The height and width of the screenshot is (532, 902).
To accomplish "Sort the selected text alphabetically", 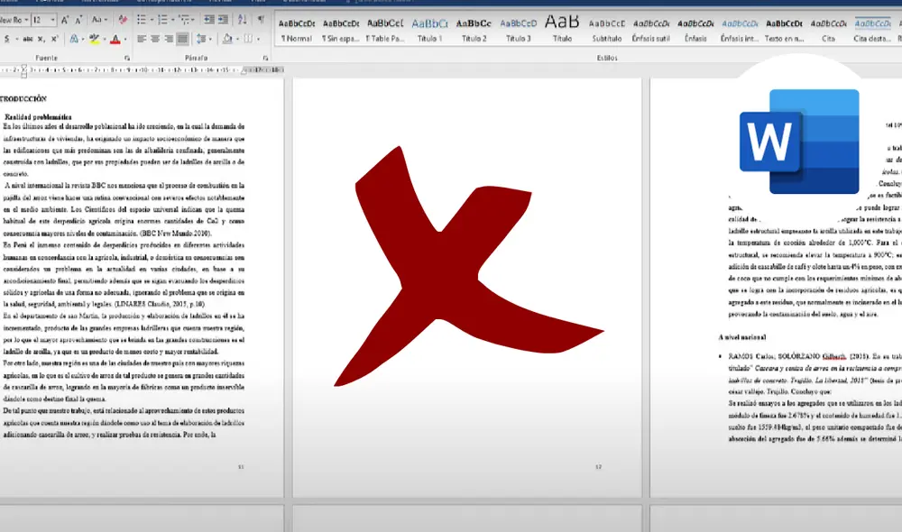I will pyautogui.click(x=241, y=20).
